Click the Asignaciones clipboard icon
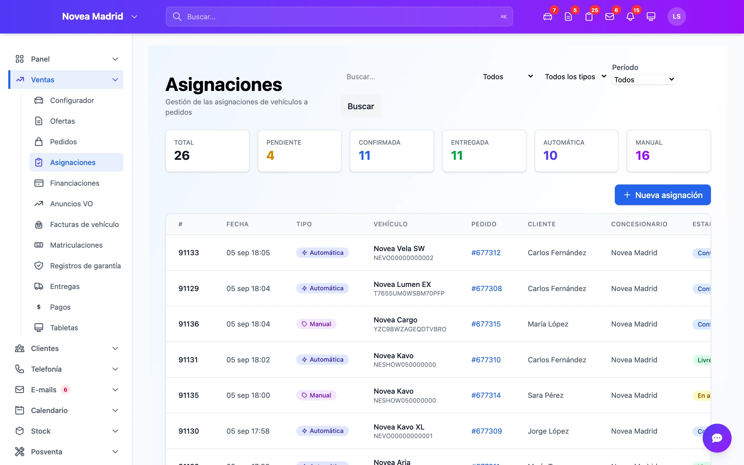The image size is (744, 465). click(39, 162)
